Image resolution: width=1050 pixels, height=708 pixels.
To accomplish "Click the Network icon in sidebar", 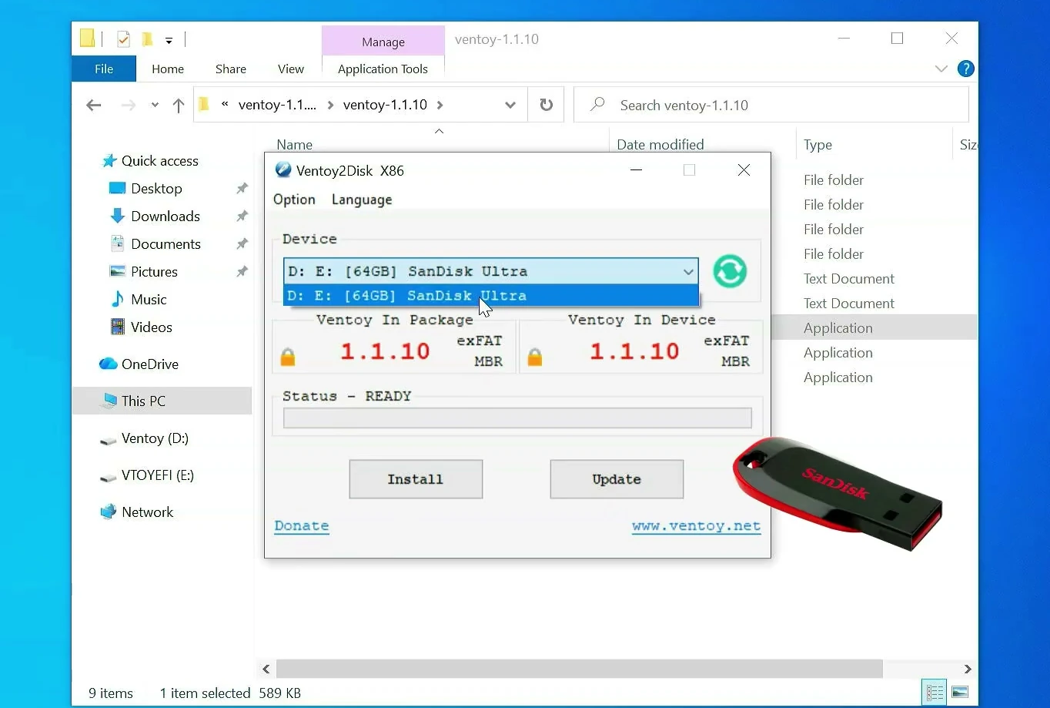I will coord(108,512).
